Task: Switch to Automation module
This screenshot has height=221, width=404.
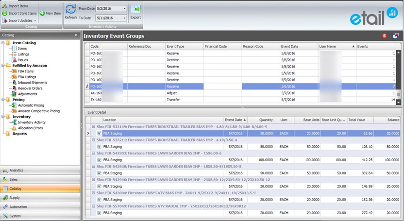Action: 40,206
